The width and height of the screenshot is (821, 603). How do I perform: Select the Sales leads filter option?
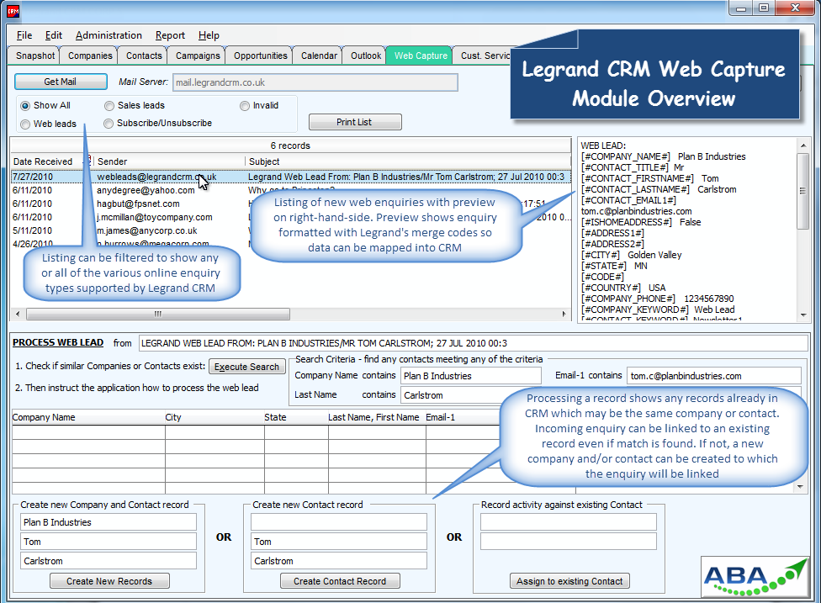(109, 106)
